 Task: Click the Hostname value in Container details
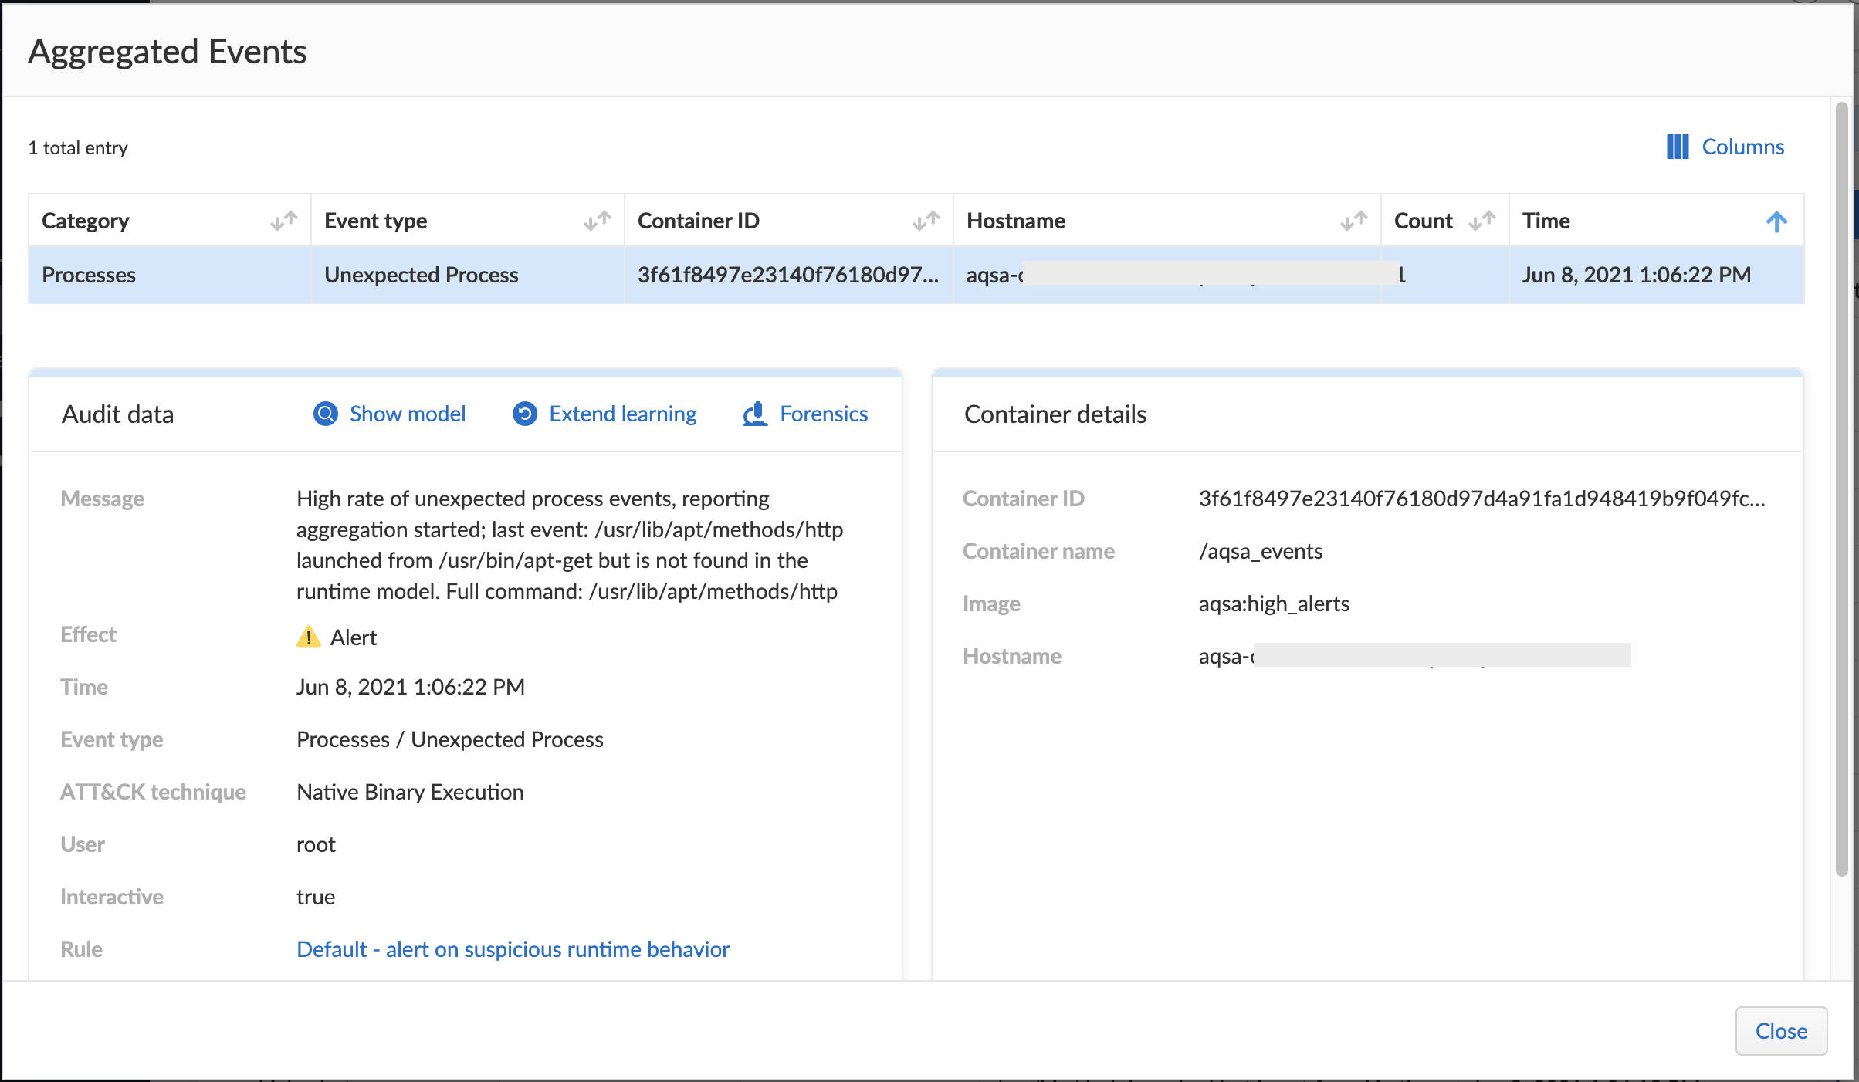pos(1414,656)
